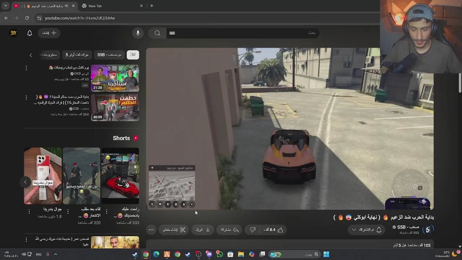This screenshot has width=462, height=260.
Task: Focus the YouTube search field
Action: pyautogui.click(x=243, y=33)
